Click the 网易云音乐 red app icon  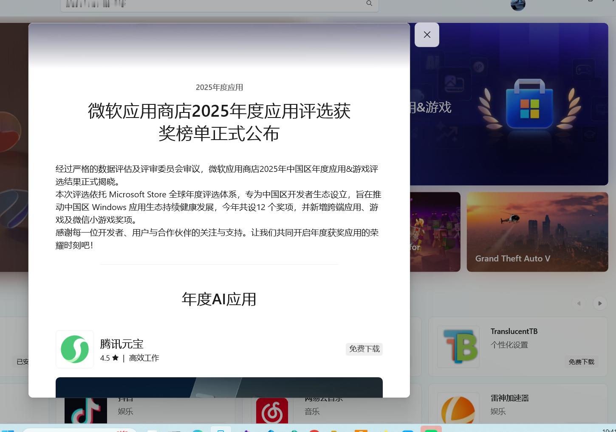click(272, 410)
